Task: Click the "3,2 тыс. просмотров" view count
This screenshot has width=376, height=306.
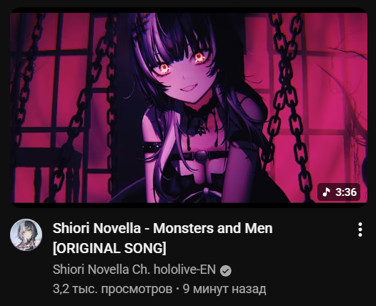Action: (112, 289)
